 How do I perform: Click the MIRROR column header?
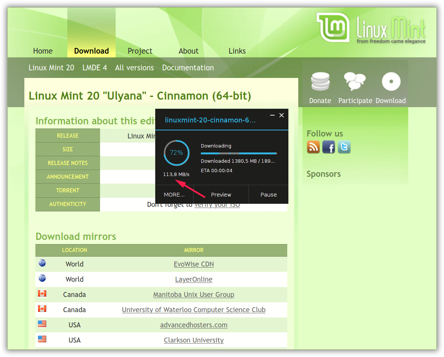(194, 250)
